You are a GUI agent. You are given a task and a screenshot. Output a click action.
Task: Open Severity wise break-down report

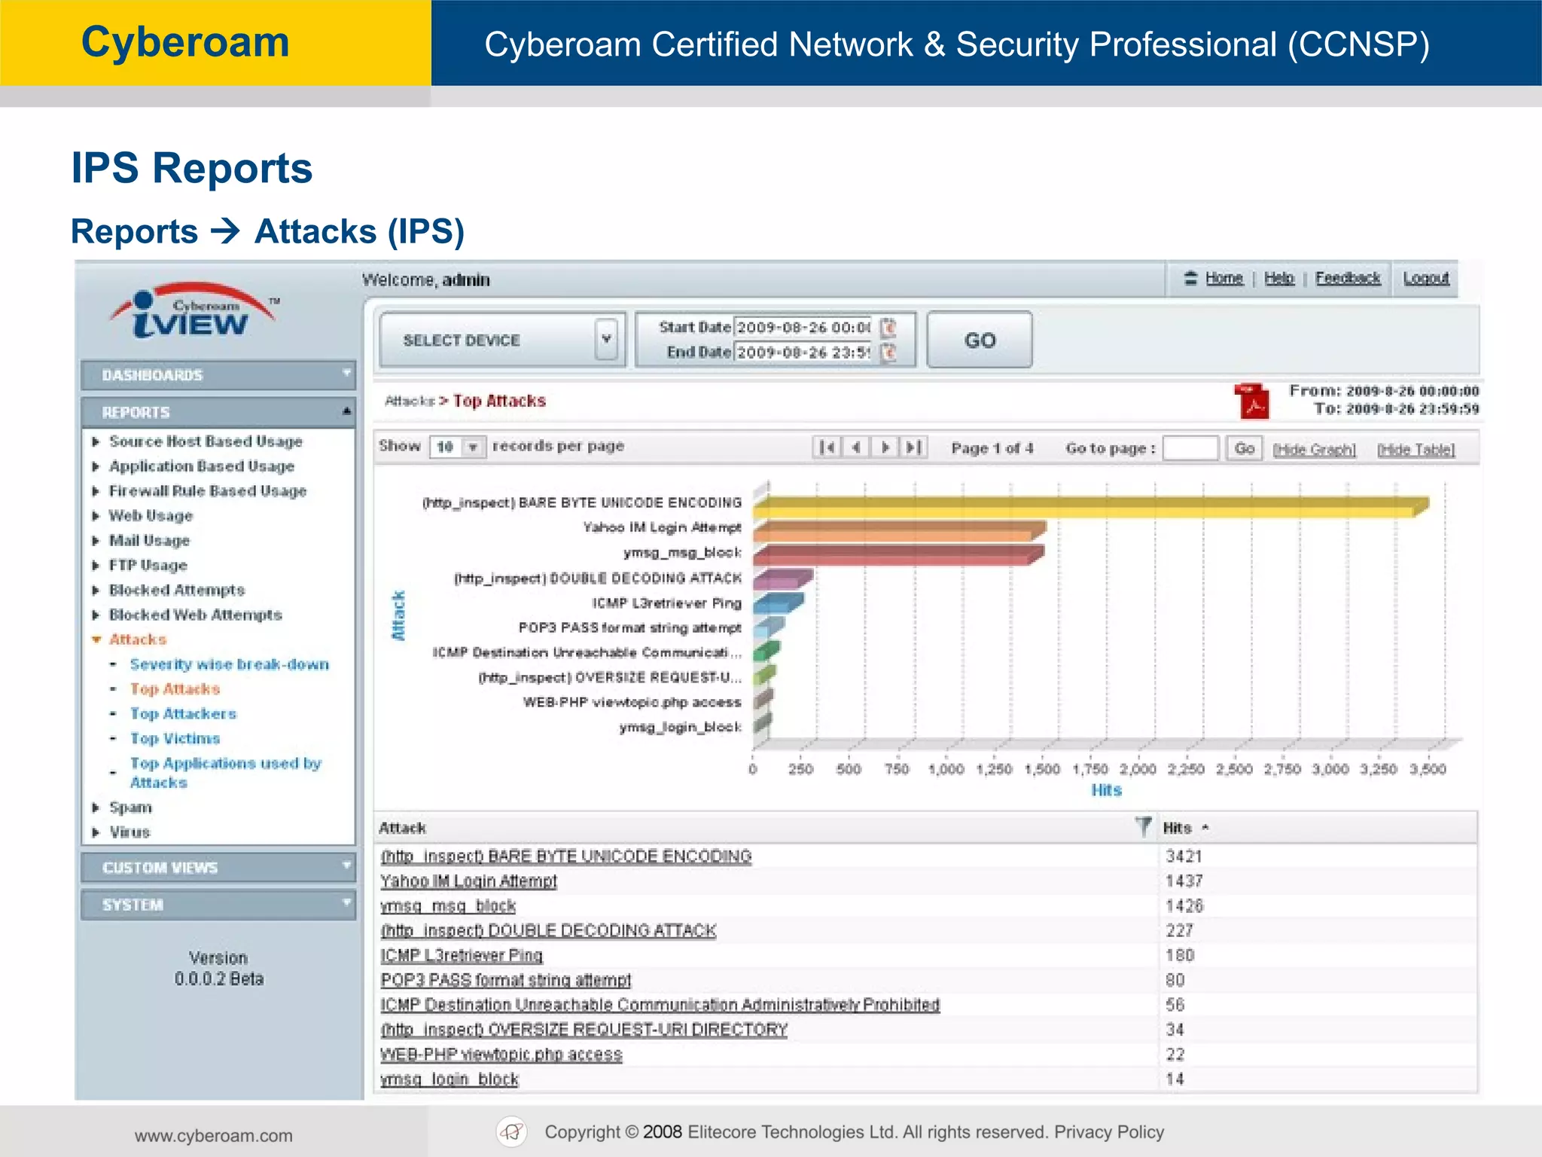230,664
